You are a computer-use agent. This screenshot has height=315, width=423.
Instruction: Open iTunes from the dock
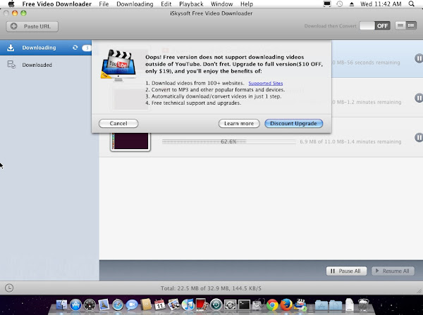click(x=188, y=304)
